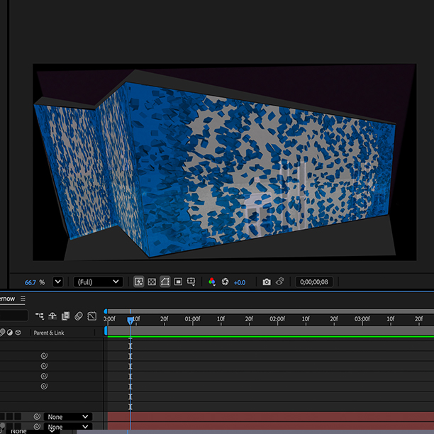Click the work area start handle

tap(106, 330)
